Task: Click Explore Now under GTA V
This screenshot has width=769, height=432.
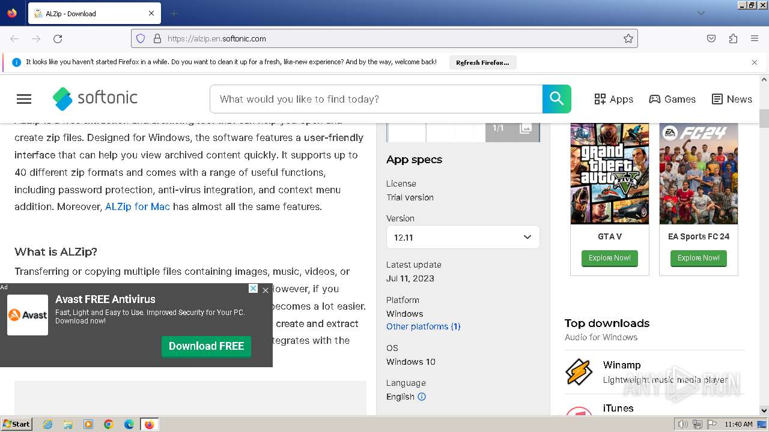Action: (x=609, y=258)
